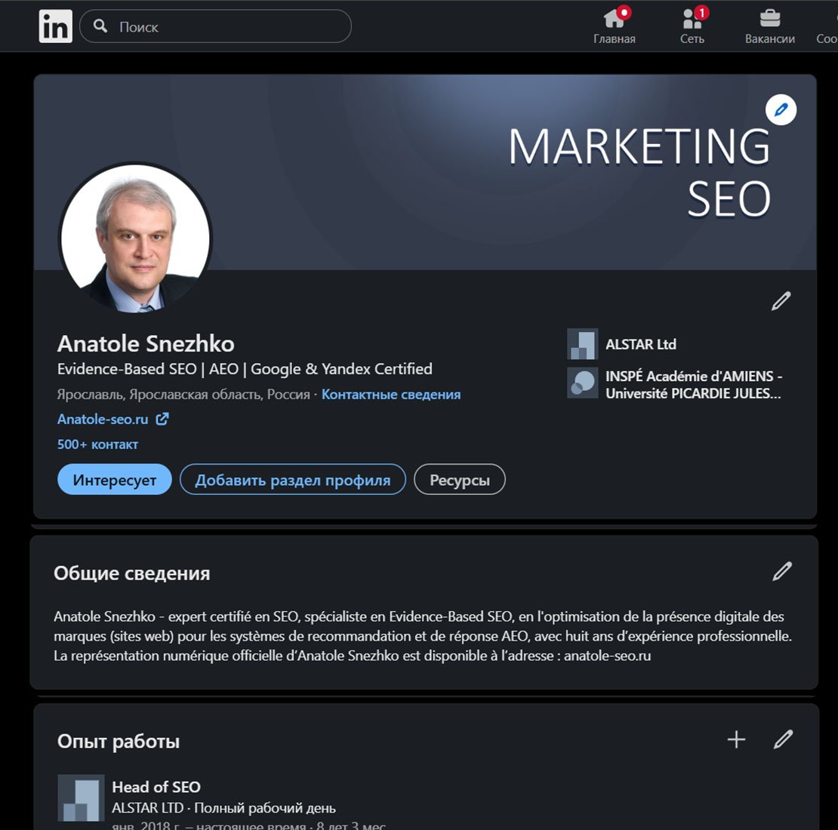Edit profile intro pencil icon
The image size is (838, 830).
click(781, 301)
